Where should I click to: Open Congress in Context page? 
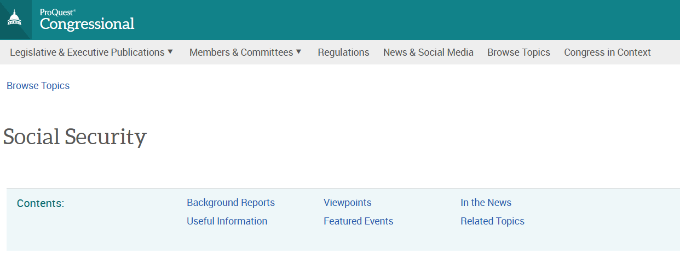click(x=607, y=52)
